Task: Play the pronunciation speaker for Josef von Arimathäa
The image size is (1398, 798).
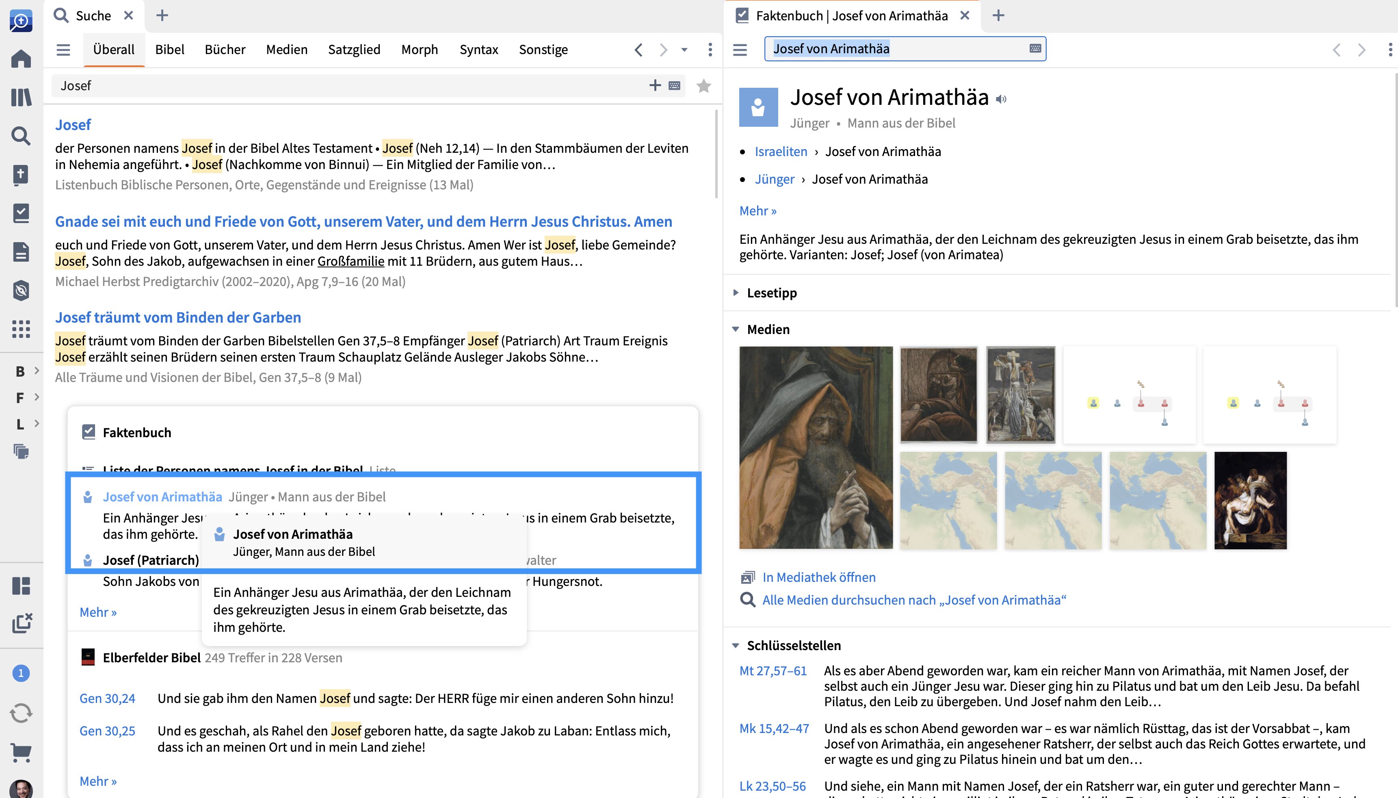Action: pyautogui.click(x=1002, y=99)
